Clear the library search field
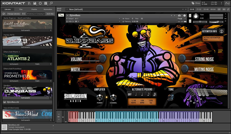Viewport: 231px width, 134px height. (44, 14)
